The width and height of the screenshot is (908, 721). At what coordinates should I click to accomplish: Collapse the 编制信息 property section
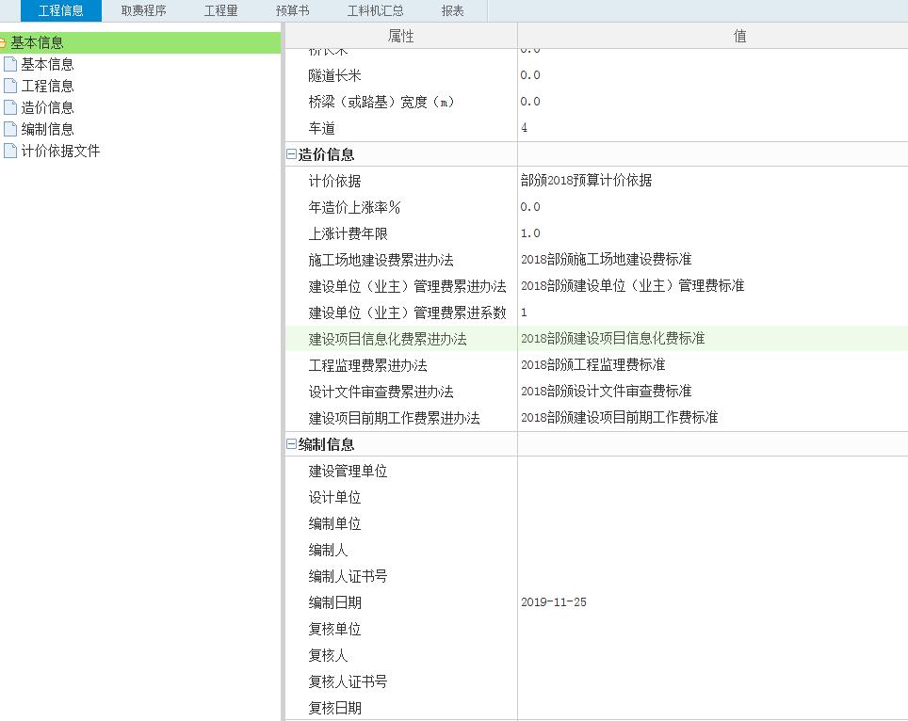coord(292,442)
